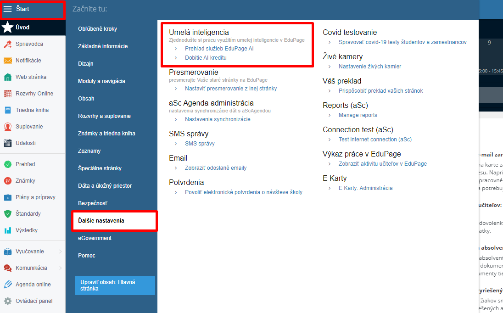Open the Dizajn settings section
Screen dimensions: 503x313
point(86,64)
